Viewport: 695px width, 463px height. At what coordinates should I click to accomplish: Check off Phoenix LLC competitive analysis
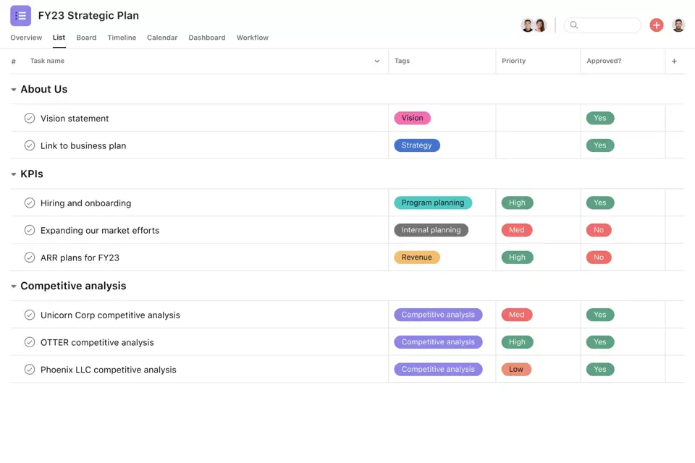30,369
